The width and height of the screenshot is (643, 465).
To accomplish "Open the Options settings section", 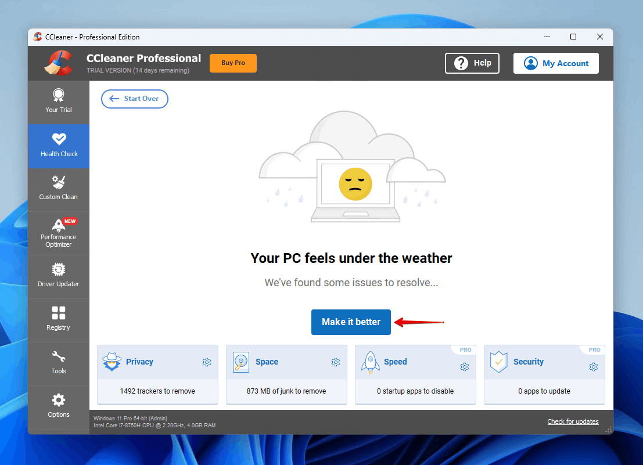I will (x=59, y=407).
